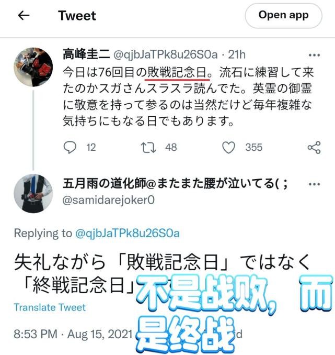Open the 8:53 PM Aug 15, 2021 timestamp
This screenshot has width=335, height=355.
pos(73,334)
